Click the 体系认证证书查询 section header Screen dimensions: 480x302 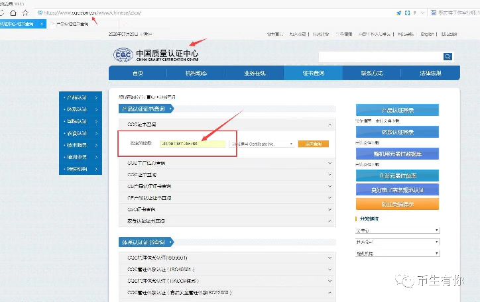point(146,242)
